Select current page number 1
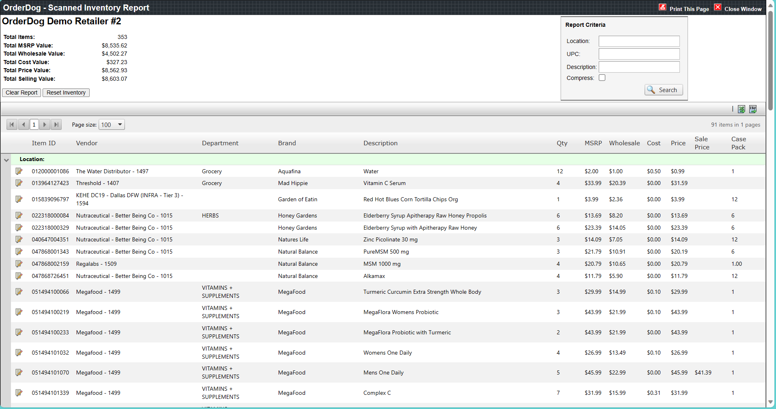The image size is (776, 409). click(34, 125)
